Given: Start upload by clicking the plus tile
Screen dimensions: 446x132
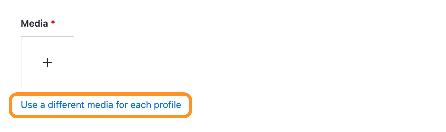Looking at the screenshot, I should pyautogui.click(x=48, y=63).
